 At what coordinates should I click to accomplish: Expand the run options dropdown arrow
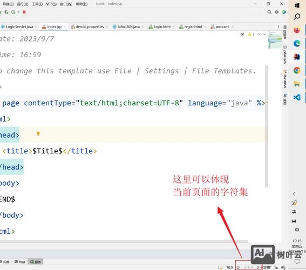point(18,12)
